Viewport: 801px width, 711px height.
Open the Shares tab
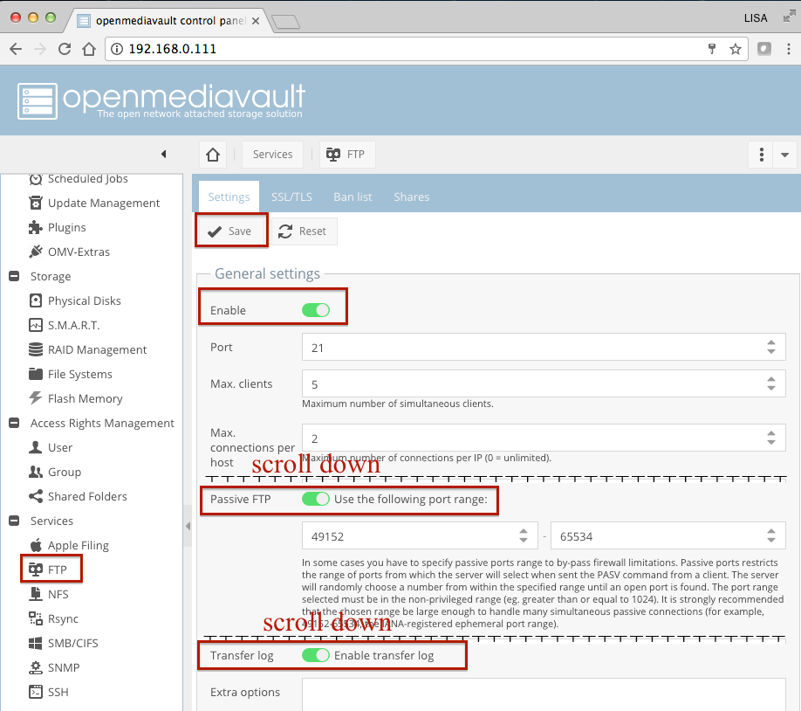click(411, 197)
